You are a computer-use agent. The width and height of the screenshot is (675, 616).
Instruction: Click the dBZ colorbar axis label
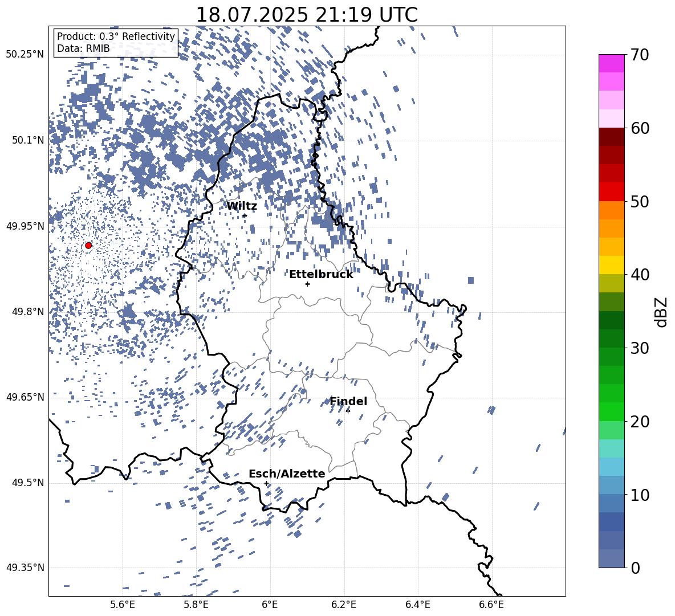[662, 312]
